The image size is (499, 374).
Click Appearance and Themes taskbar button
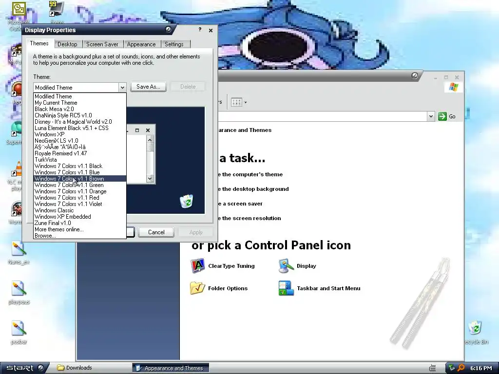[x=171, y=368]
